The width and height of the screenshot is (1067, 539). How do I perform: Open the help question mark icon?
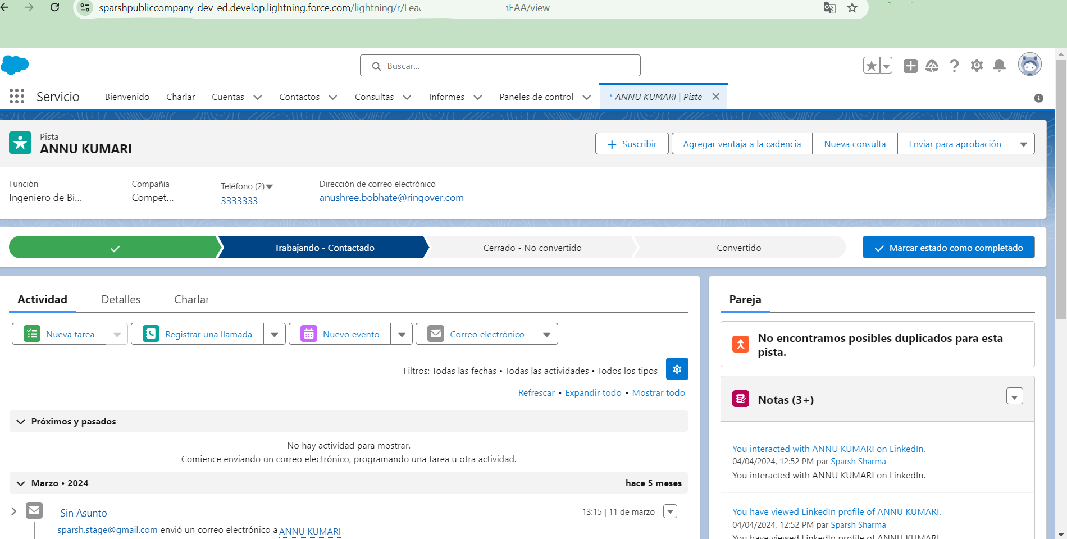[954, 66]
